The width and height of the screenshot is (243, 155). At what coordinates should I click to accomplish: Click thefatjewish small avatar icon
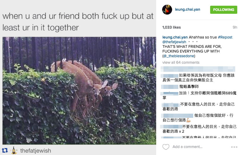coord(14,150)
